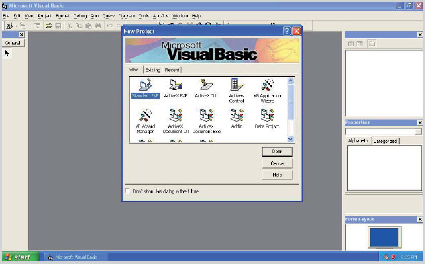Open the Run menu
426x264 pixels.
pos(95,16)
